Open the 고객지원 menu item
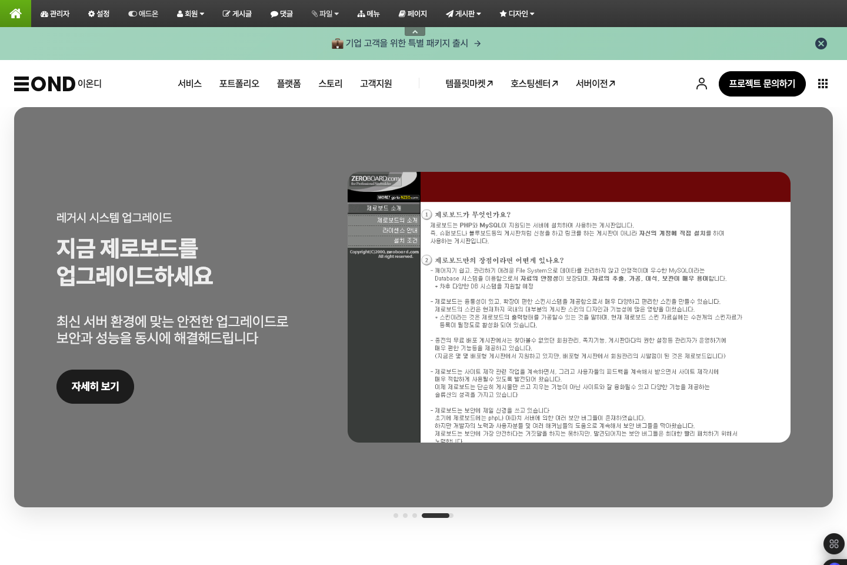 coord(376,84)
